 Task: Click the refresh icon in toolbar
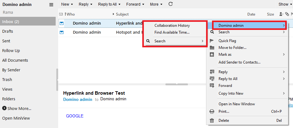(x=170, y=4)
